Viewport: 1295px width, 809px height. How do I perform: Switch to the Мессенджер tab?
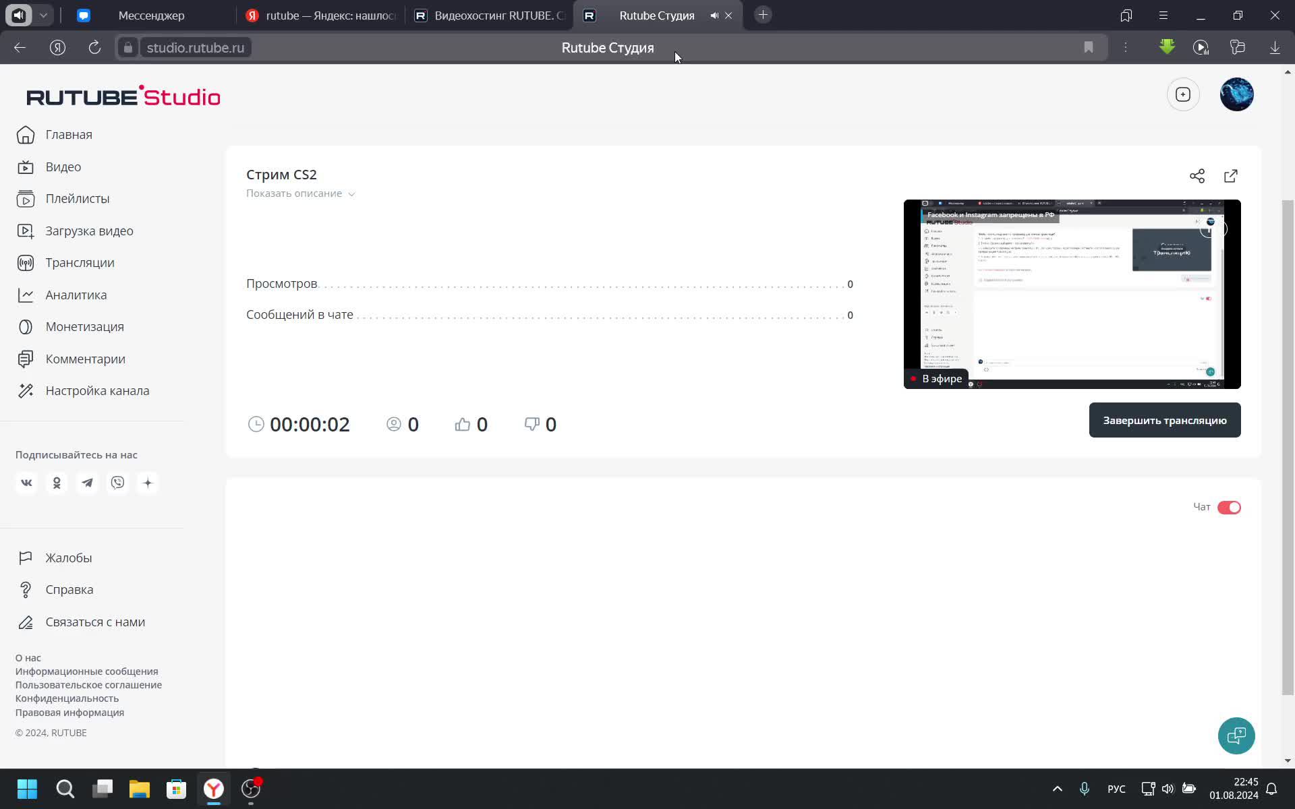pyautogui.click(x=151, y=16)
